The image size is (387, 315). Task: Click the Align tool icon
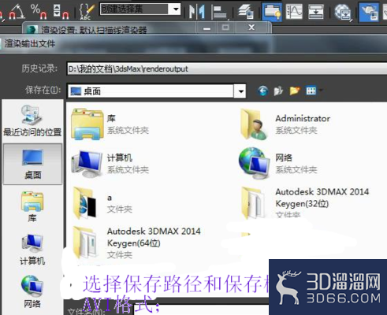219,12
